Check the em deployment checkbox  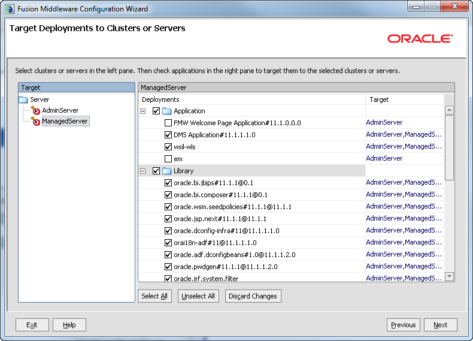[x=168, y=159]
